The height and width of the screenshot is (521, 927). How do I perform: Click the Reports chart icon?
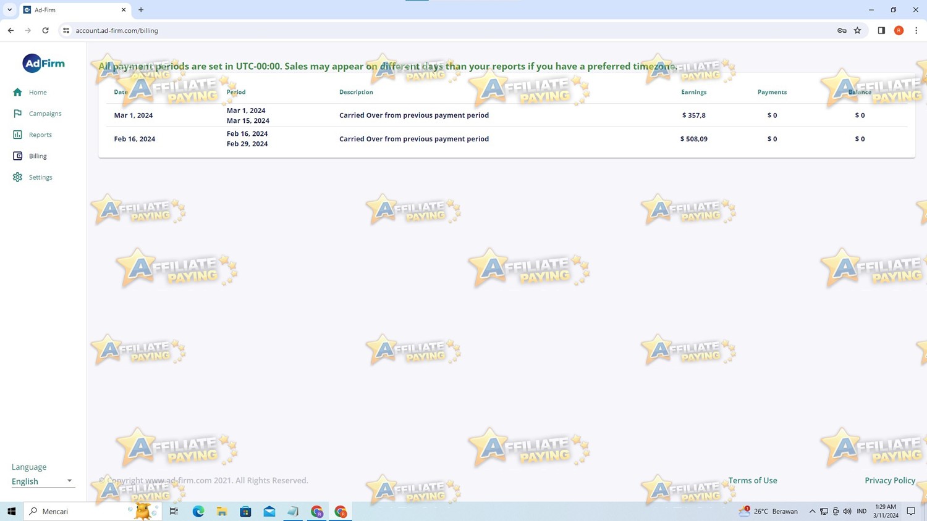click(17, 135)
